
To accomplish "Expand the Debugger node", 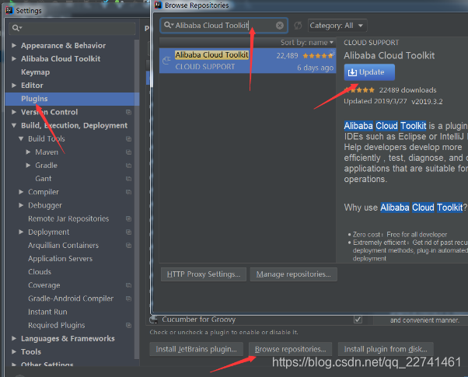I will [x=21, y=205].
